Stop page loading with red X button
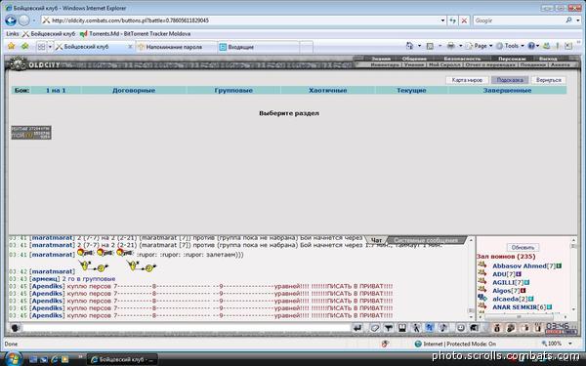 click(464, 20)
